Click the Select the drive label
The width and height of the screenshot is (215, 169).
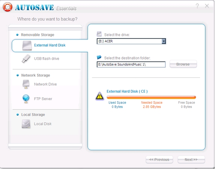[x=117, y=35]
